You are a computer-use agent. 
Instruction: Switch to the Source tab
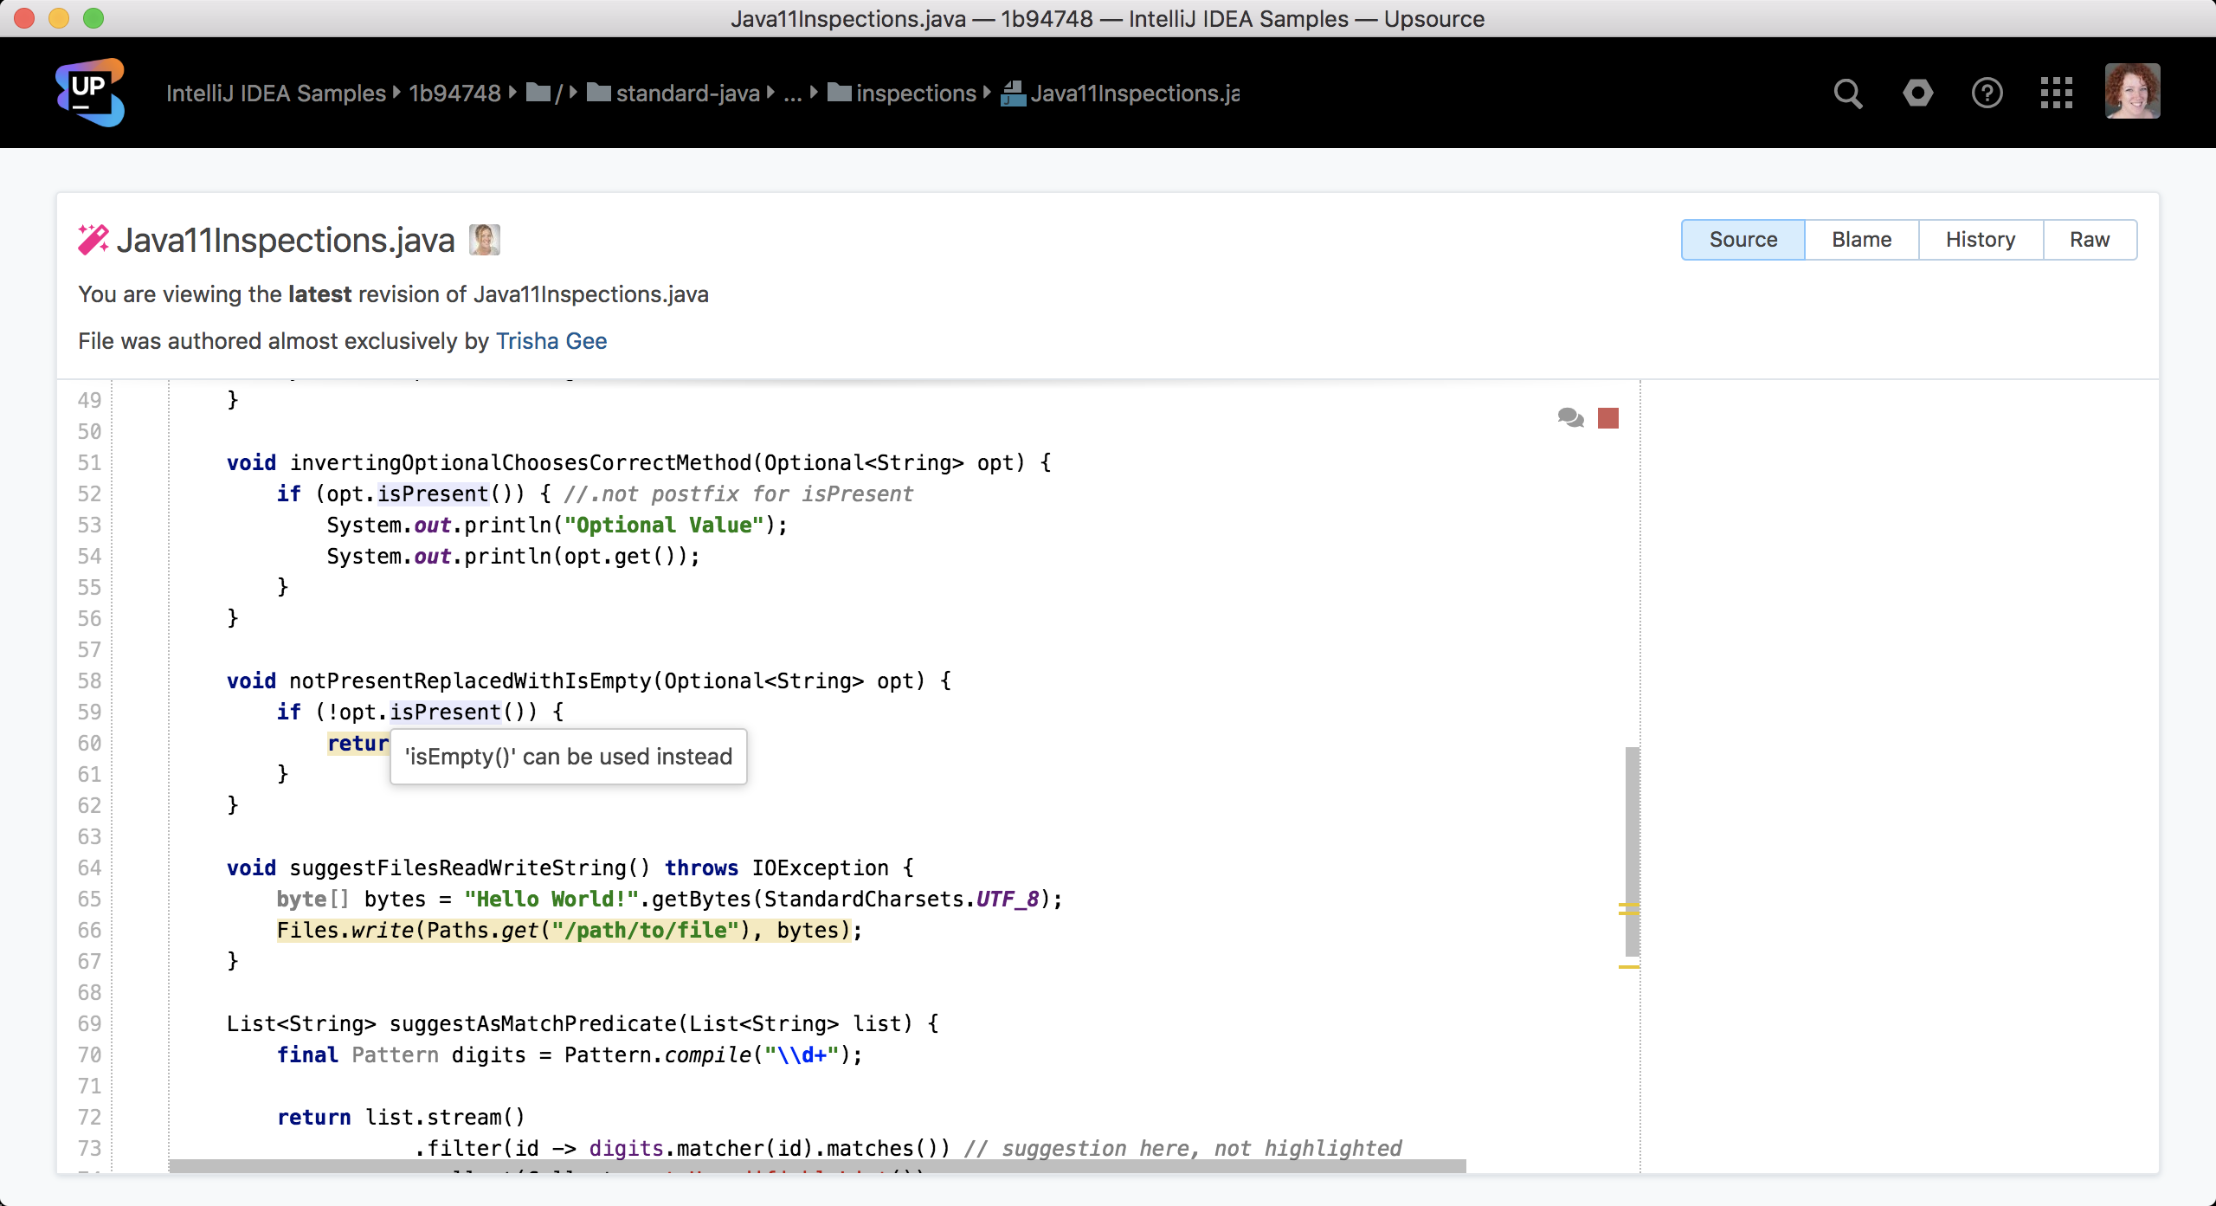pos(1743,240)
